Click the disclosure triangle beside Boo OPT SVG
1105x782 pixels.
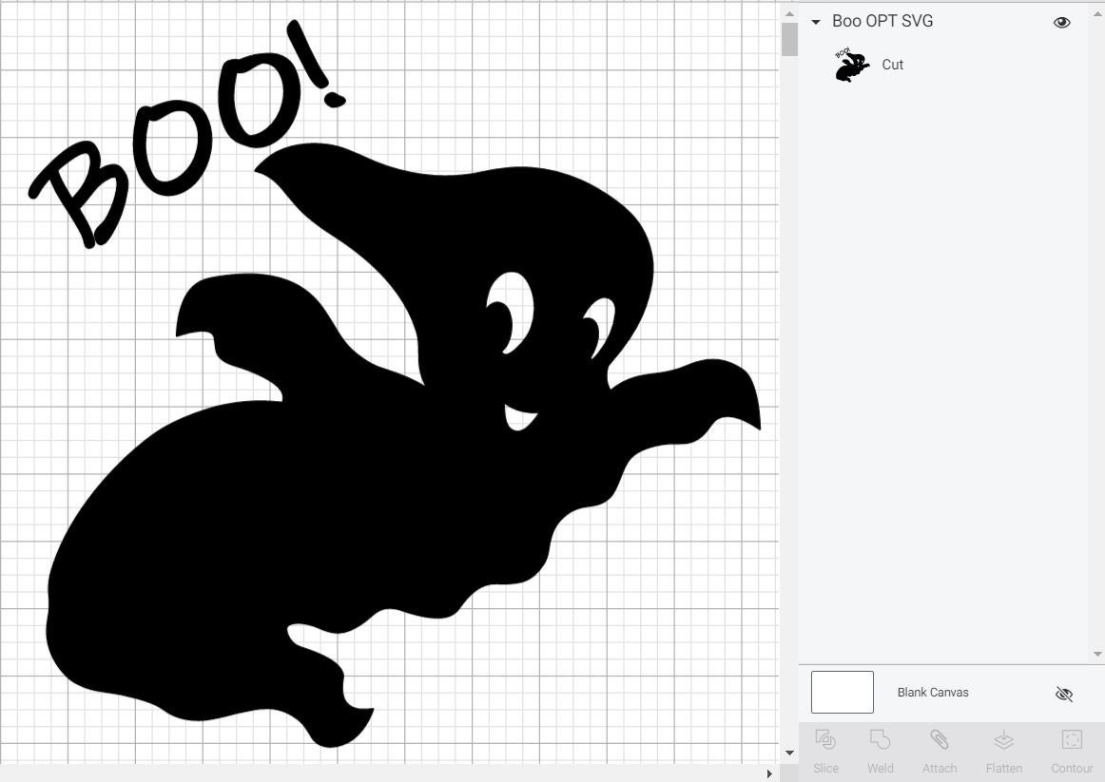click(x=815, y=21)
